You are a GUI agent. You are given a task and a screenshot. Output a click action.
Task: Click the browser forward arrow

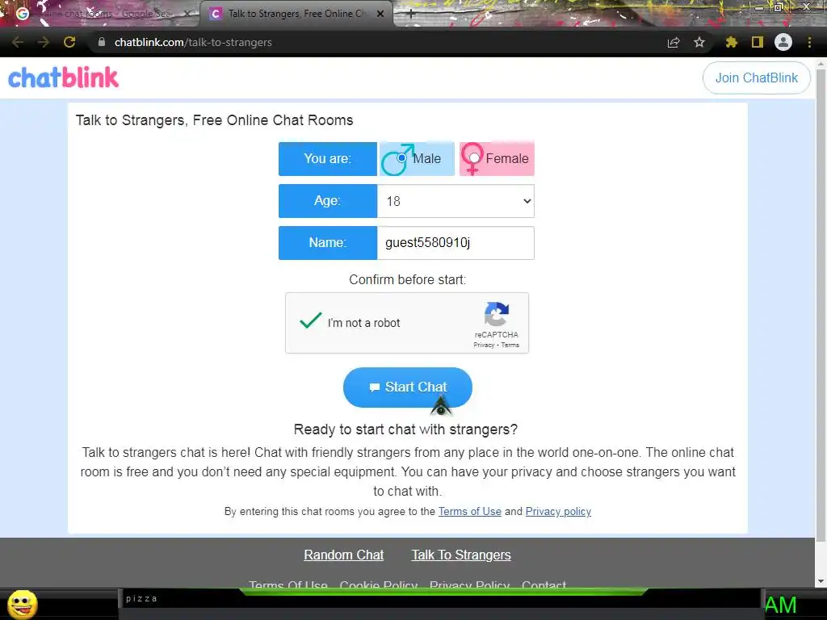tap(44, 42)
